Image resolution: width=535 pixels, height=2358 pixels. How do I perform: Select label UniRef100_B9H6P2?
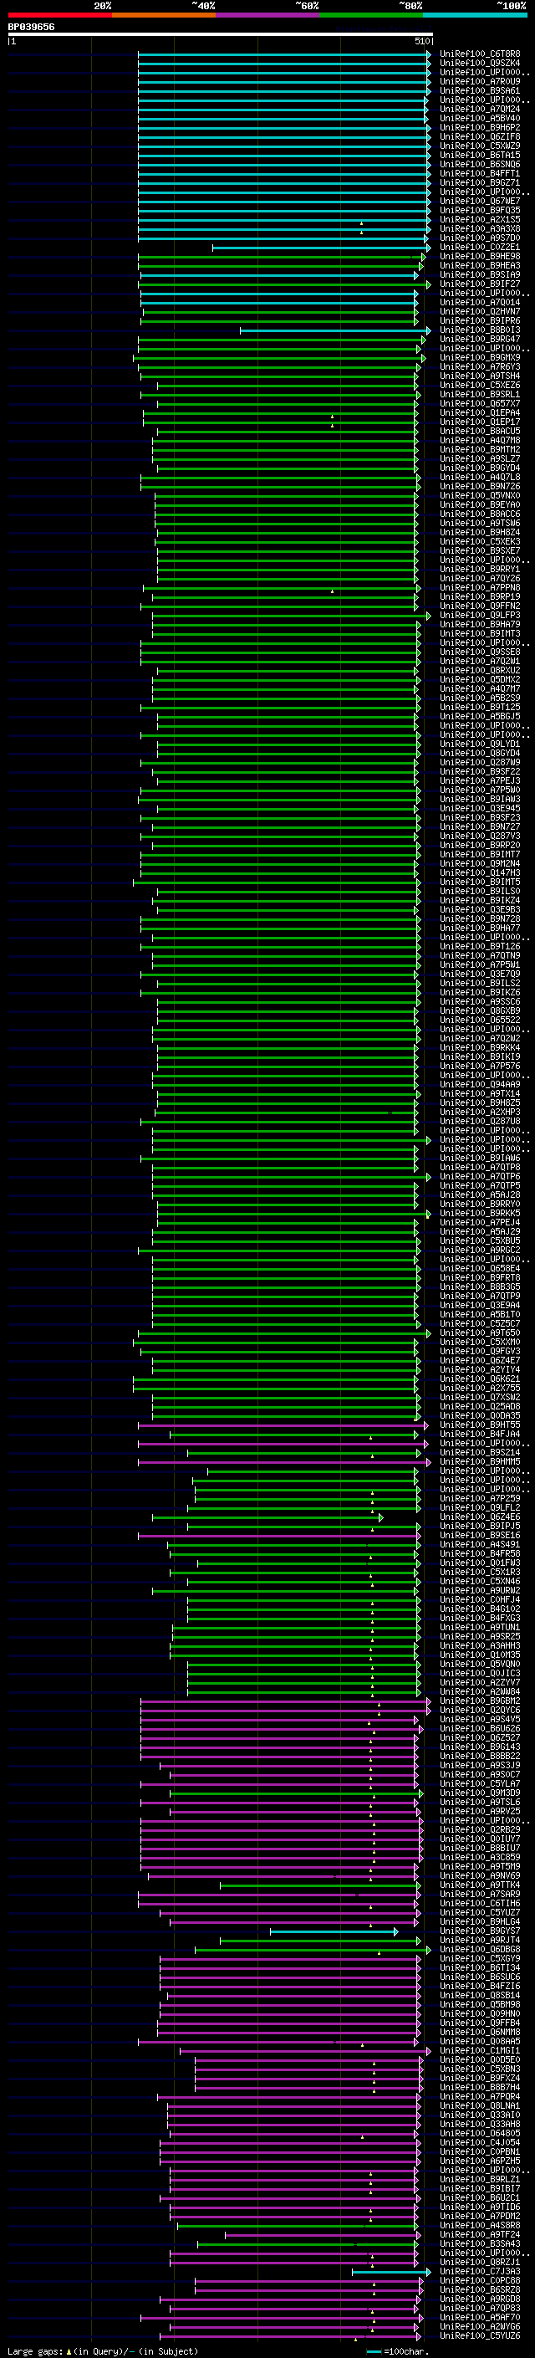click(x=480, y=127)
